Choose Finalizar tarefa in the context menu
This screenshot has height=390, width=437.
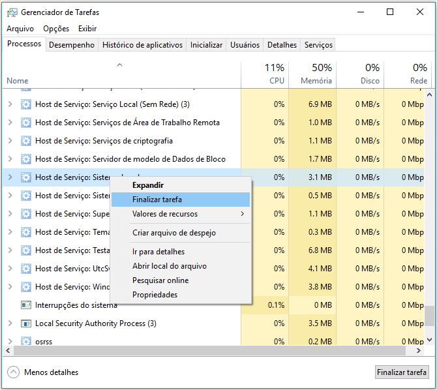pyautogui.click(x=157, y=200)
